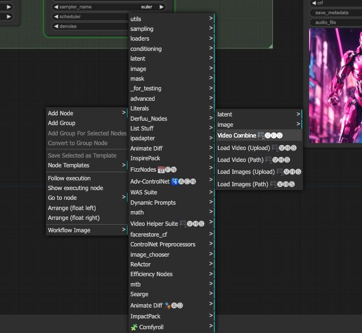The width and height of the screenshot is (362, 333).
Task: Add the Load Images (Upload) node
Action: (259, 172)
